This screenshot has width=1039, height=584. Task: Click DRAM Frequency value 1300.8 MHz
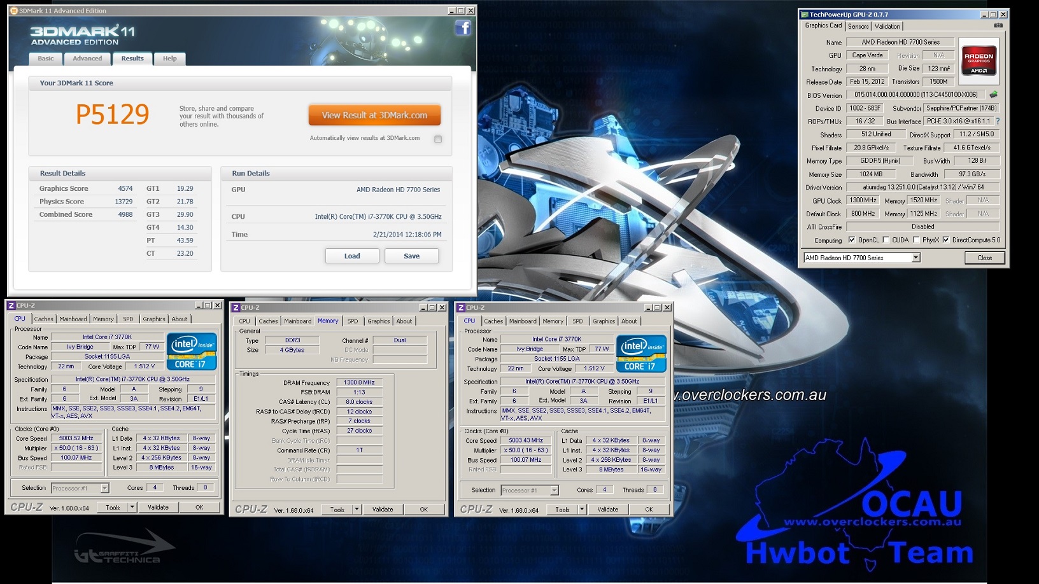click(x=359, y=382)
